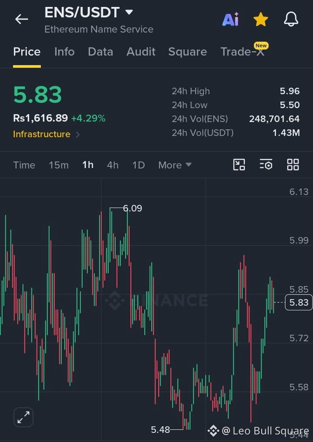The height and width of the screenshot is (442, 313).
Task: Click the +4.29% change value
Action: [88, 119]
